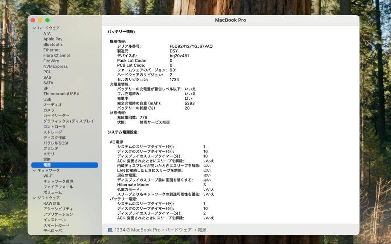Select the highlighted 電源 entry
The width and height of the screenshot is (391, 244).
tap(64, 165)
